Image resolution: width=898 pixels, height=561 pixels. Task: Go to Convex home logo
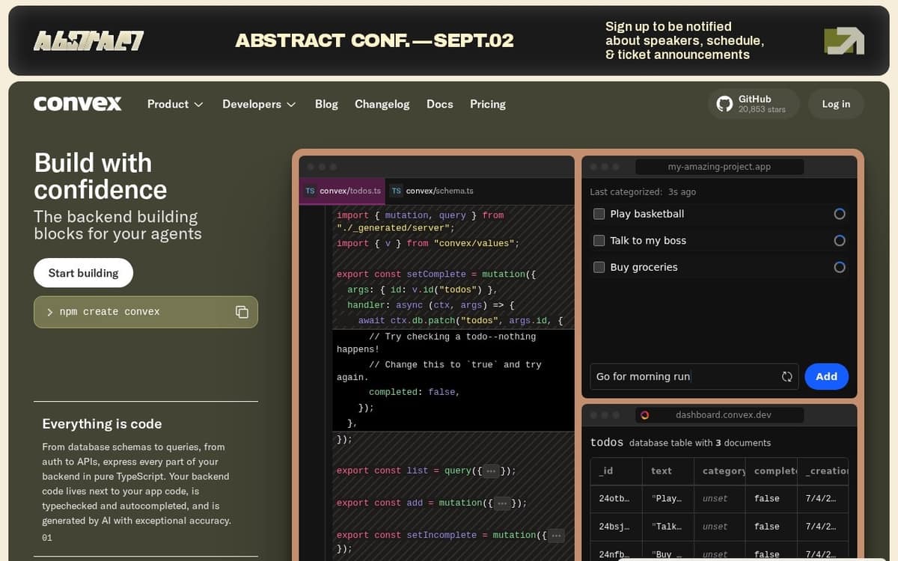pyautogui.click(x=78, y=104)
